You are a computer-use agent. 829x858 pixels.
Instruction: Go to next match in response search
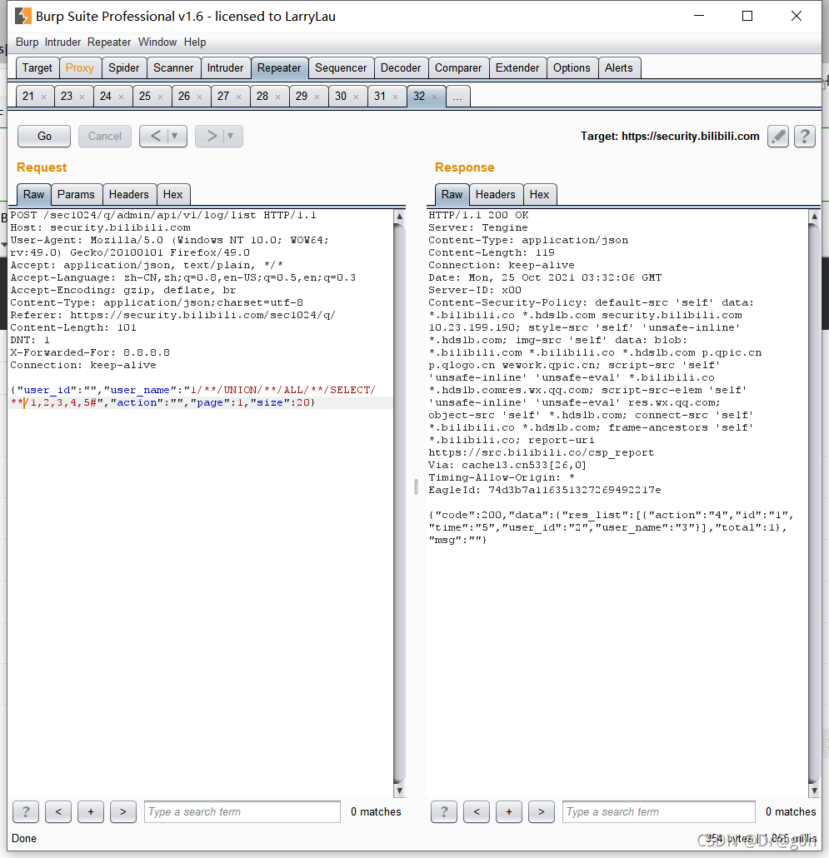(x=542, y=811)
